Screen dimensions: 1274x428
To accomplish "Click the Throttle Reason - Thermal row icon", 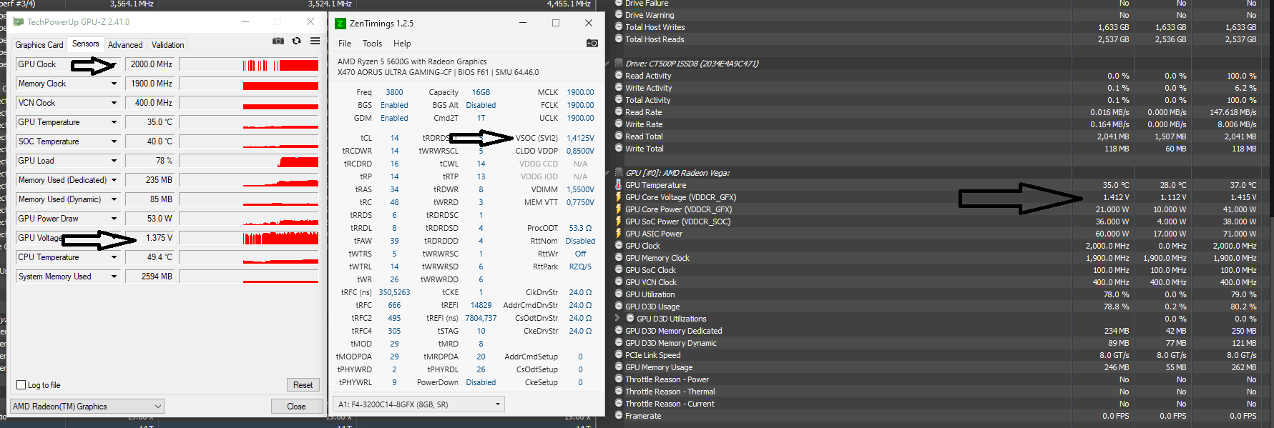I will pos(619,392).
